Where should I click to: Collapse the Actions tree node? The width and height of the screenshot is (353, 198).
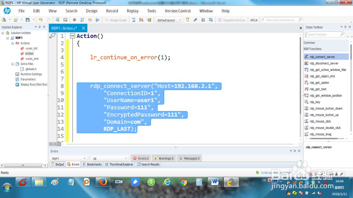tap(13, 43)
